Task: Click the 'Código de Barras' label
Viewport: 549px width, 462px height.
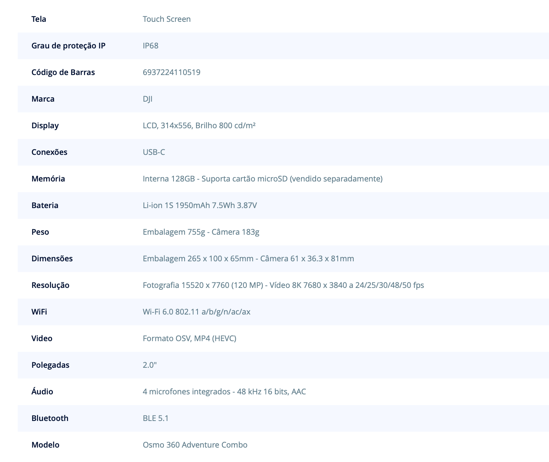Action: (x=63, y=72)
